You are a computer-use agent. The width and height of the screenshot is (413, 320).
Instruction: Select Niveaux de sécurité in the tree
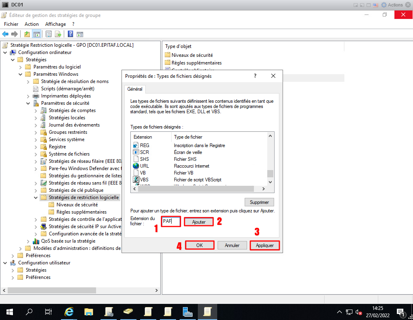77,205
